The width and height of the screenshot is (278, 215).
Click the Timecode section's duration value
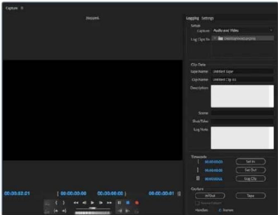[214, 179]
